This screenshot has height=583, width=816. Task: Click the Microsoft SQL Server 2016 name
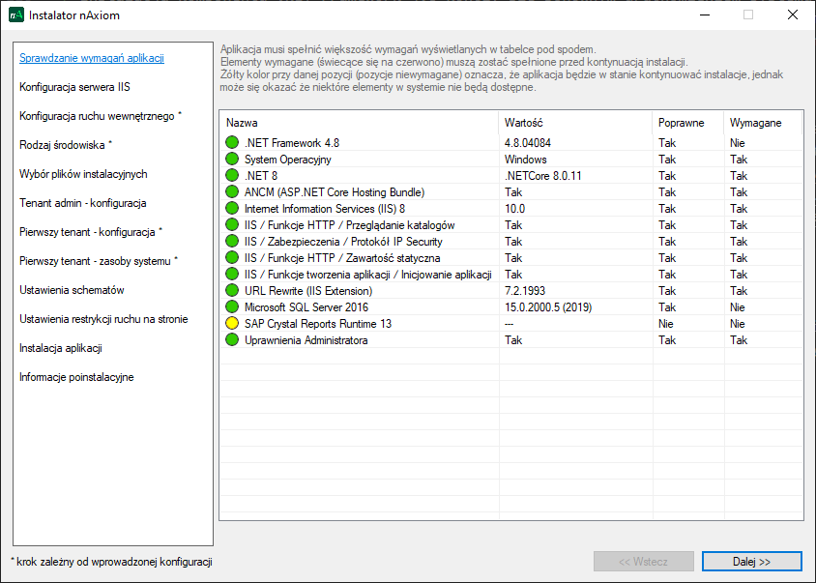(x=306, y=307)
